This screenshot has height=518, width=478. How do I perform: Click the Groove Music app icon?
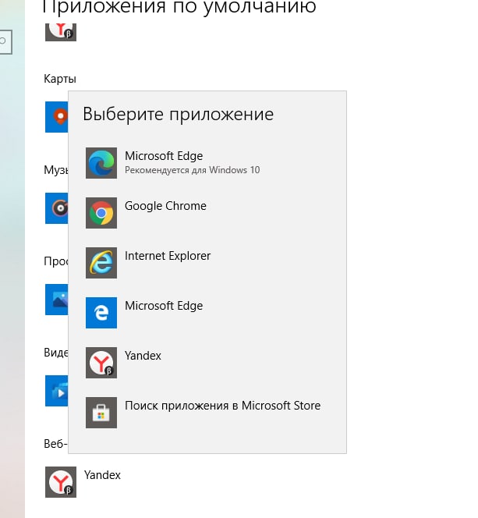click(57, 208)
